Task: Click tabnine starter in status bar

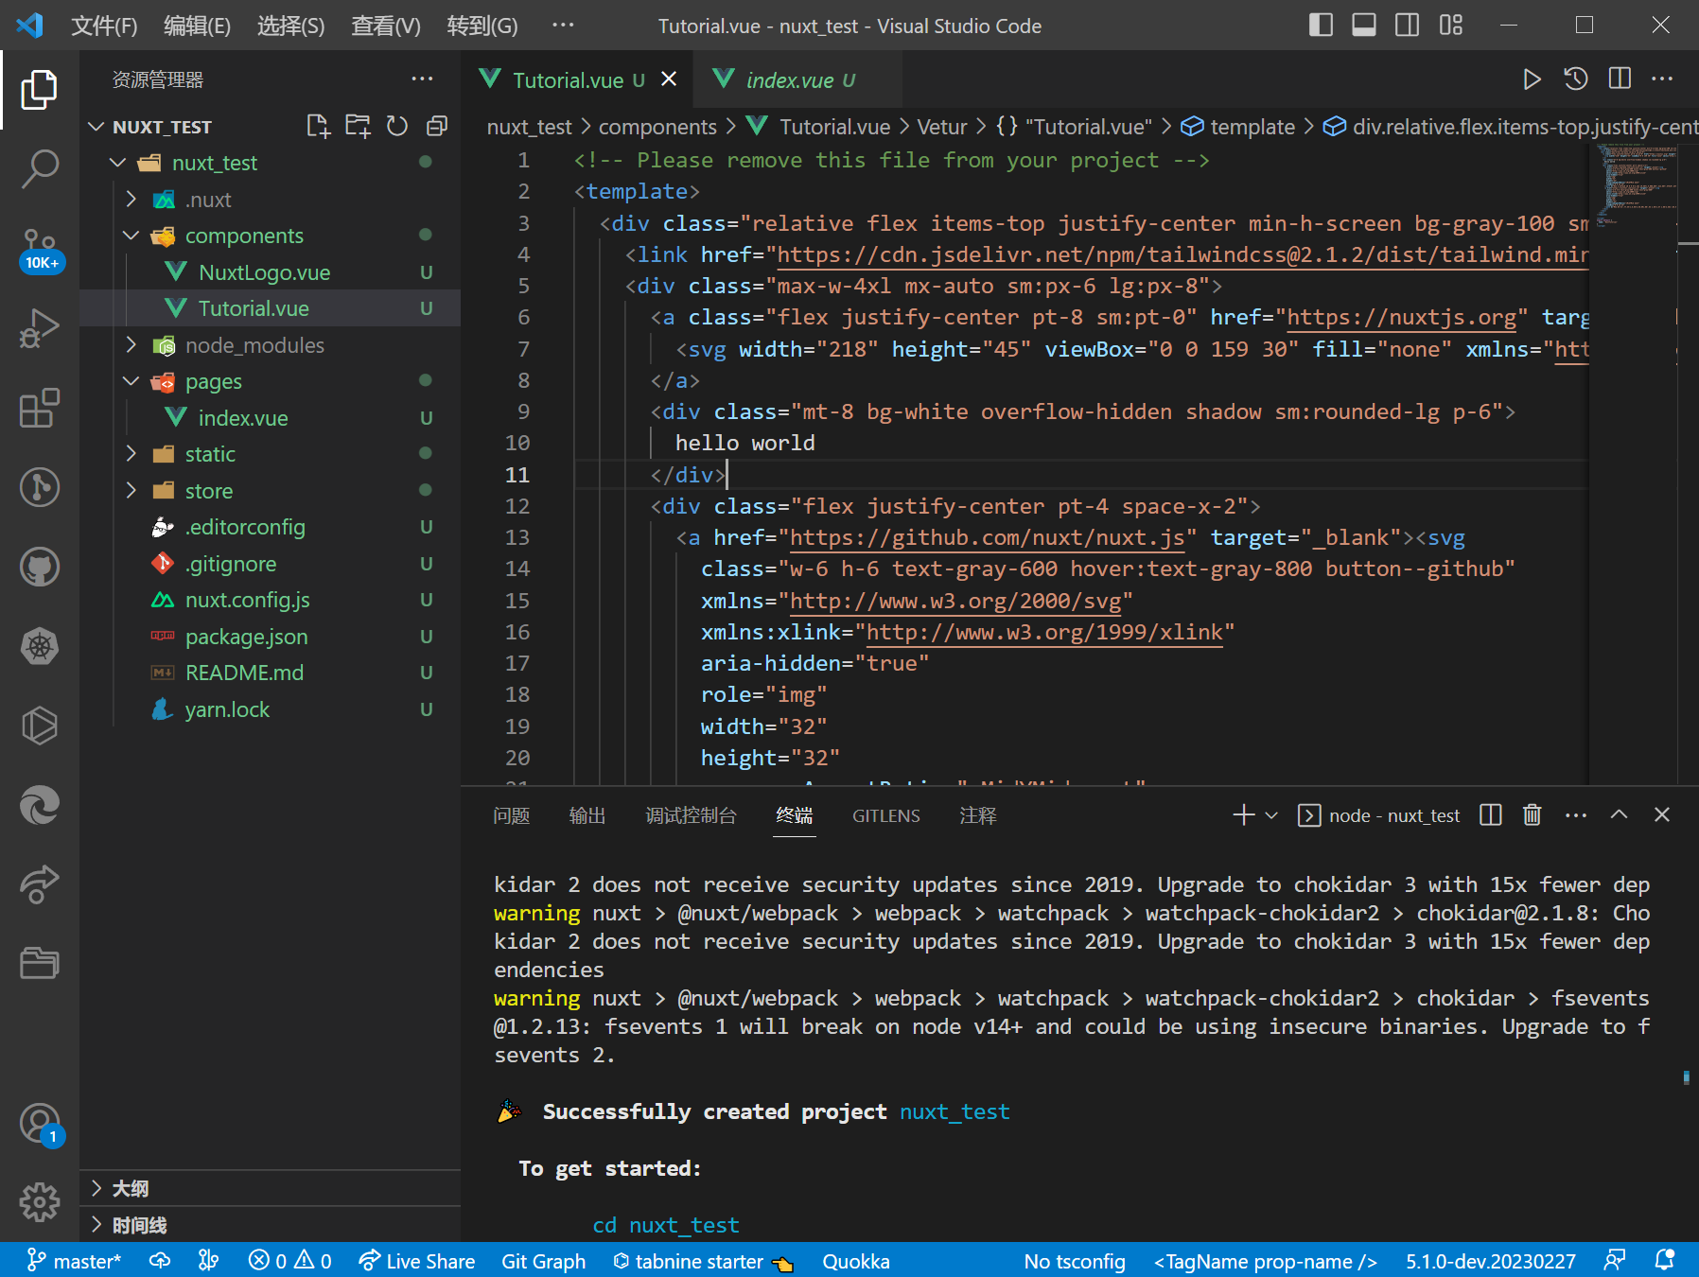Action: click(x=703, y=1261)
